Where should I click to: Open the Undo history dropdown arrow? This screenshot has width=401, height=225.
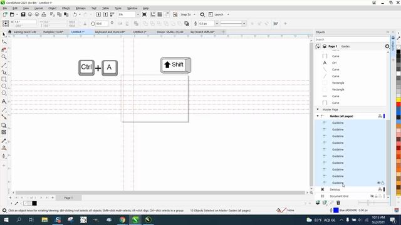tap(80, 14)
